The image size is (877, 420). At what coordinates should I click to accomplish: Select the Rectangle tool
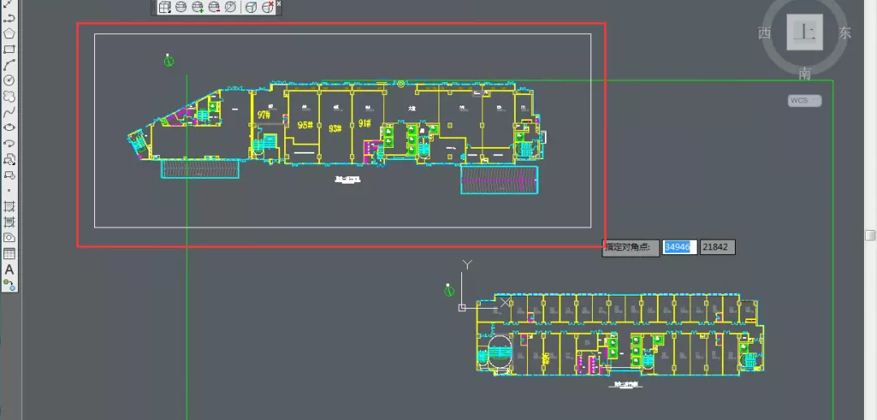click(x=9, y=50)
